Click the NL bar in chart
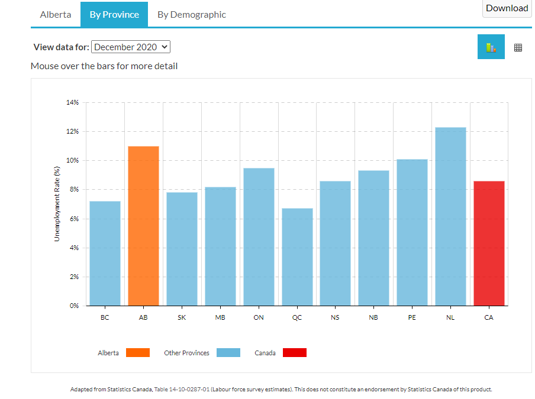 click(x=450, y=216)
